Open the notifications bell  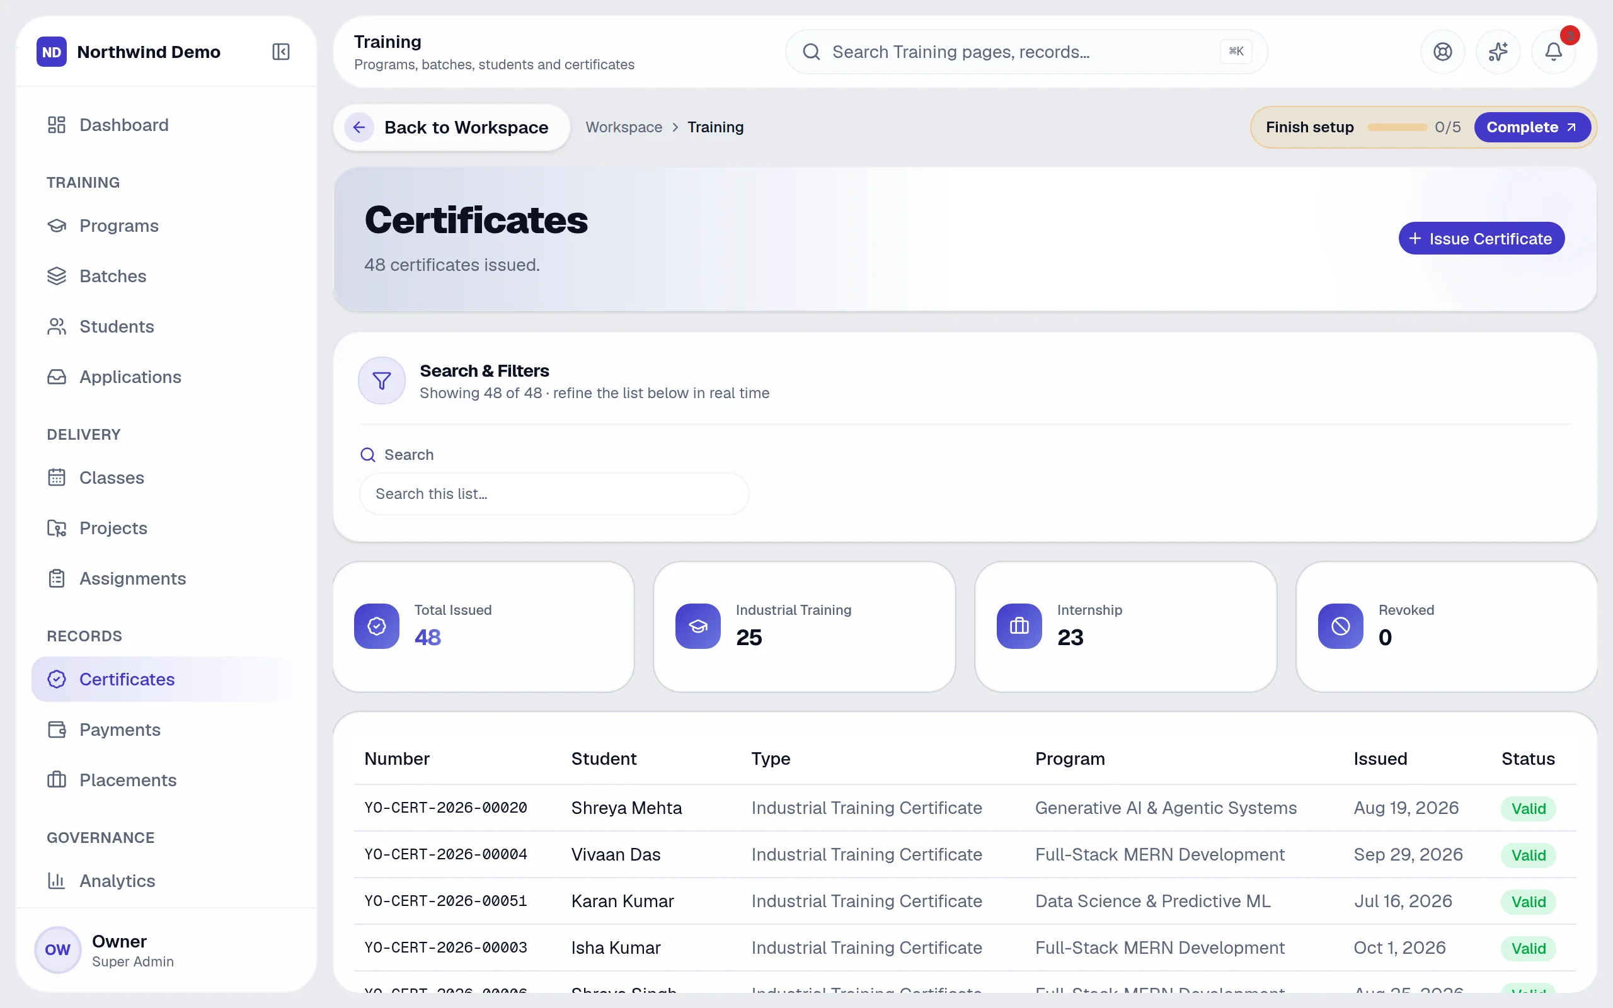tap(1553, 51)
